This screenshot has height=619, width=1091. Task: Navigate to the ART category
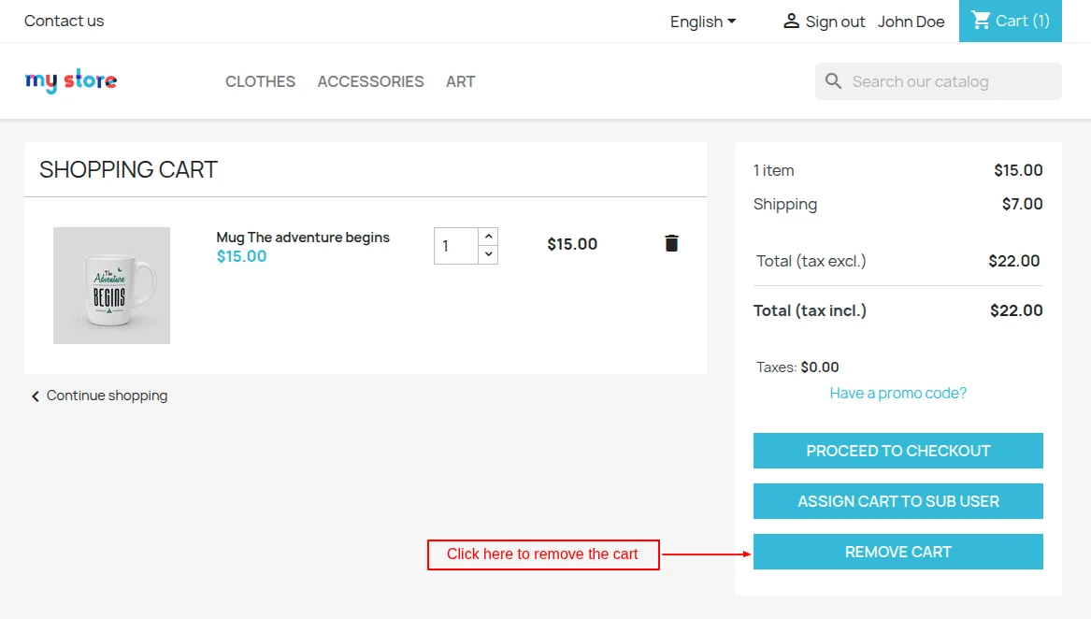tap(460, 81)
